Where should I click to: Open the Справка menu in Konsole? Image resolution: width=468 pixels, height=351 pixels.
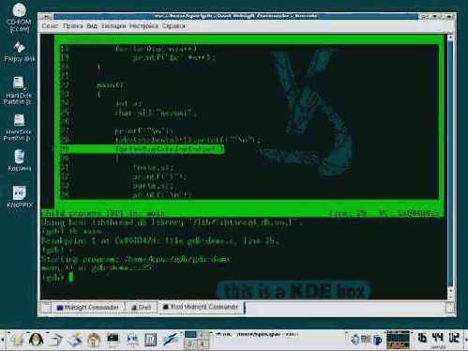[174, 26]
